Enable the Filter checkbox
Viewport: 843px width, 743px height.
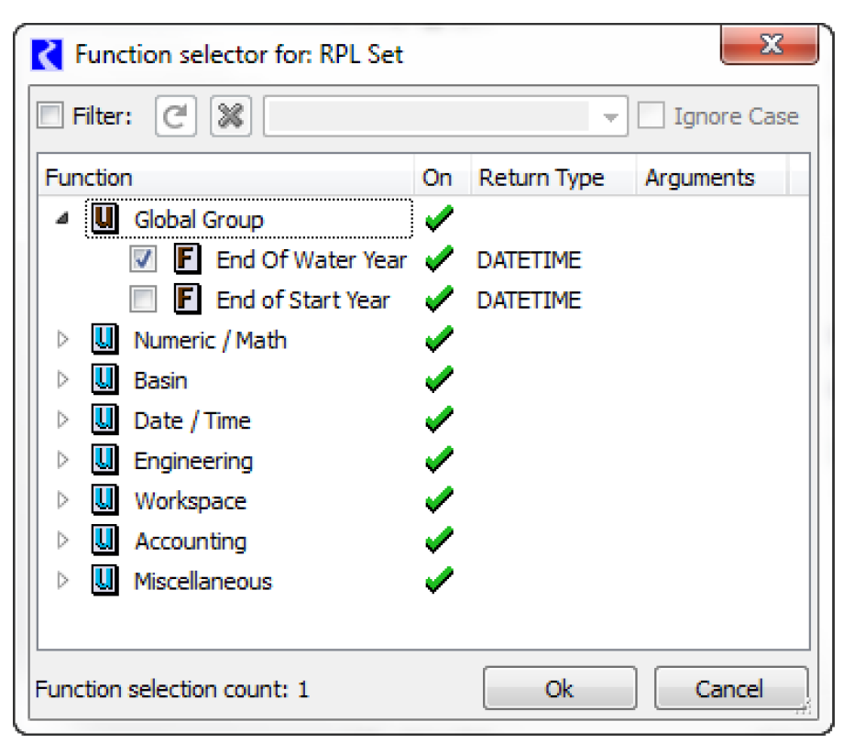coord(51,117)
